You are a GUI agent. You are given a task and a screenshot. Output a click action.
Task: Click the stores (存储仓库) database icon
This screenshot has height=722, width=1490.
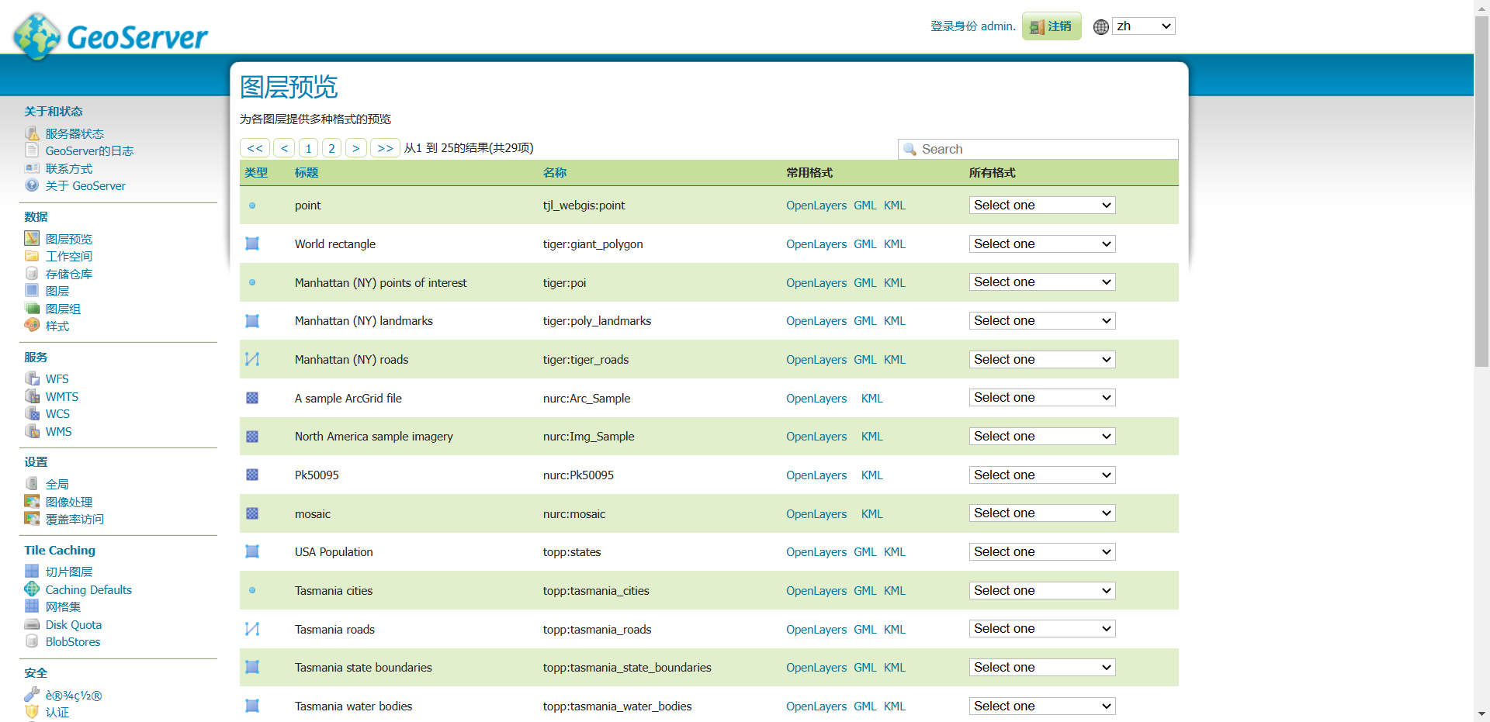point(32,274)
